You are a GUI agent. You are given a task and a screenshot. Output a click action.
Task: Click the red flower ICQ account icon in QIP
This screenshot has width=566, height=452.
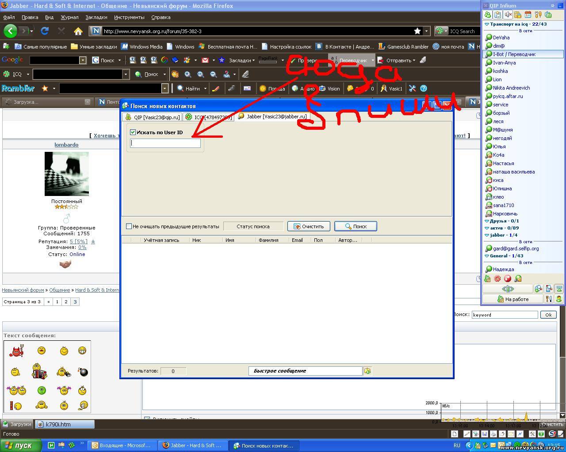(497, 279)
